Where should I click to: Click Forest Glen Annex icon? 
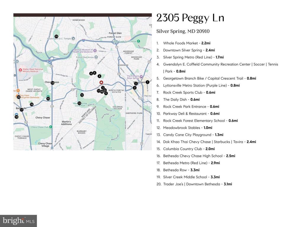(x=96, y=57)
